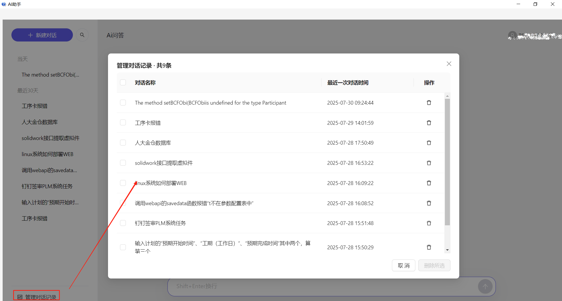562x301 pixels.
Task: Click the 对话名称 column header
Action: pyautogui.click(x=145, y=83)
